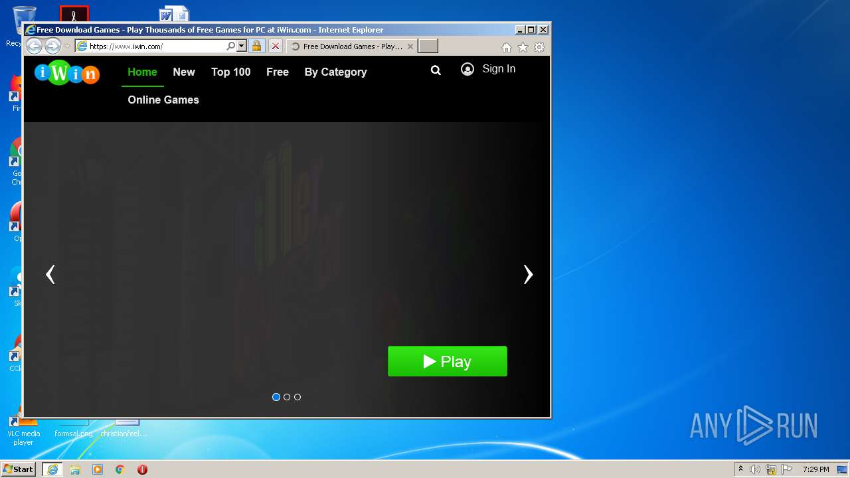Click the iWin logo
This screenshot has height=478, width=850.
click(67, 72)
